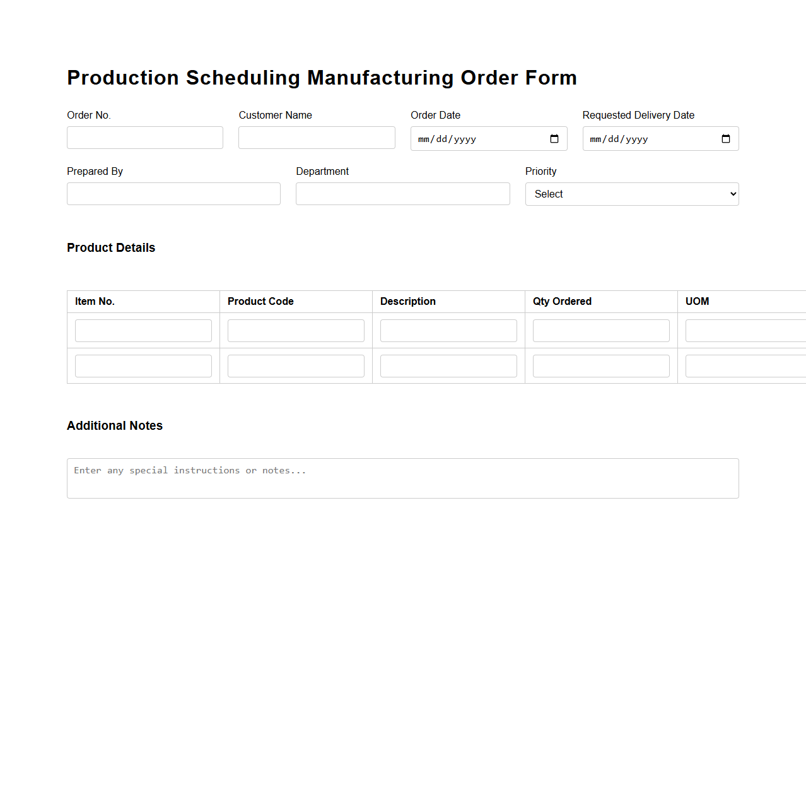Open the Order Date calendar picker
The image size is (806, 811).
(554, 138)
